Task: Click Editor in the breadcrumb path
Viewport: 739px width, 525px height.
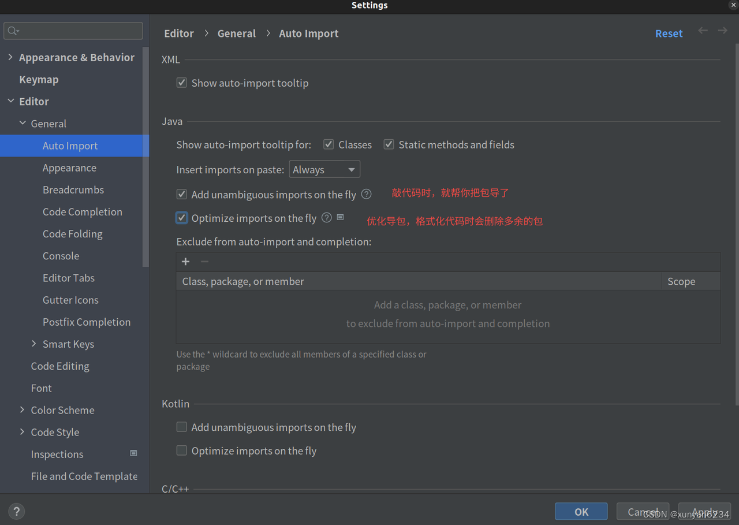Action: (179, 33)
